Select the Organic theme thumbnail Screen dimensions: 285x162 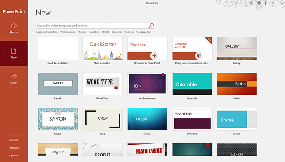pyautogui.click(x=58, y=150)
